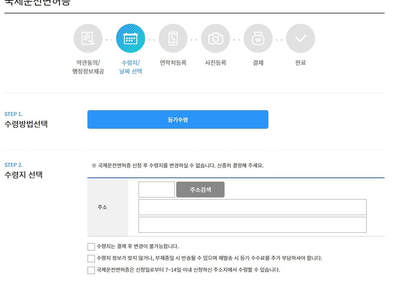Select the blue calendar icon for 수령지/날짜 선택
Viewport: 398px width, 290px height.
(130, 38)
